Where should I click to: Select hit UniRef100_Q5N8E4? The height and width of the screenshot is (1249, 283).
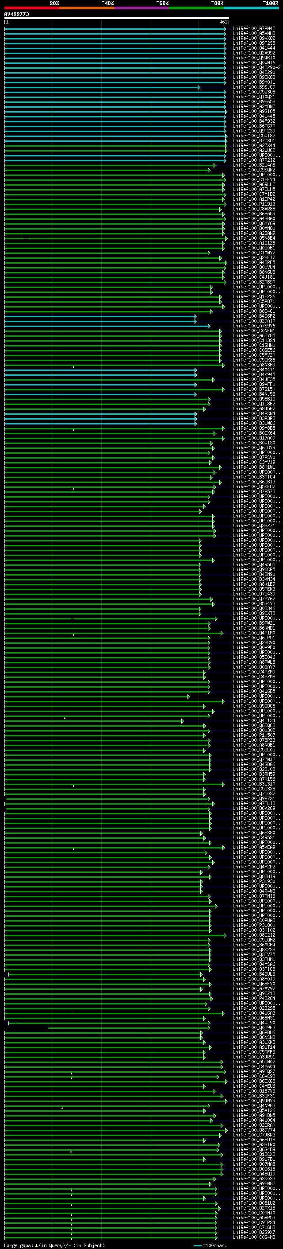pos(253,238)
